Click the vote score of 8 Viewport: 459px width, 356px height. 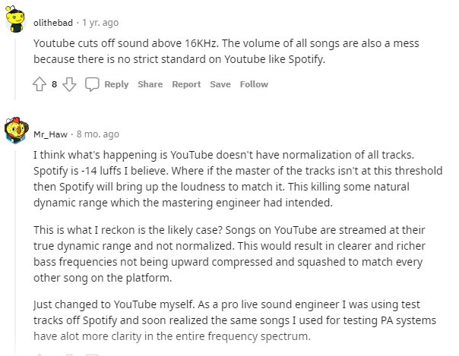[54, 84]
